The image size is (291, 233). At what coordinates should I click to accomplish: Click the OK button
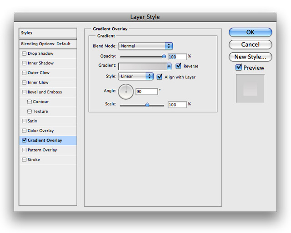(251, 32)
